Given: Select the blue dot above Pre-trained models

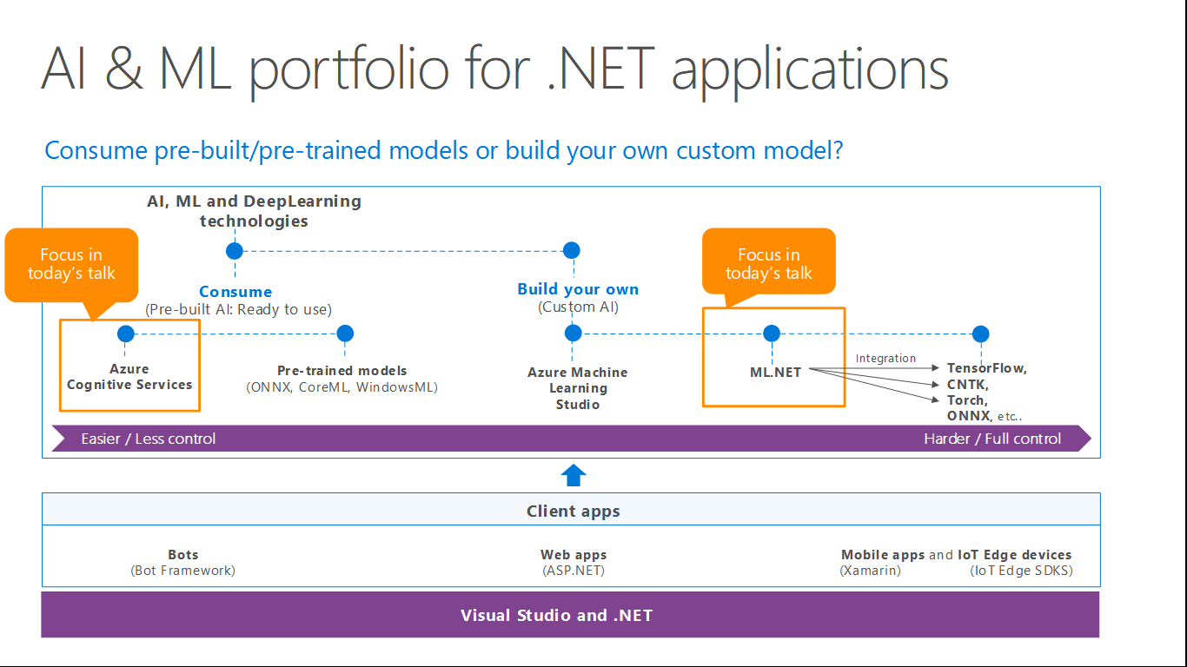Looking at the screenshot, I should coord(345,333).
